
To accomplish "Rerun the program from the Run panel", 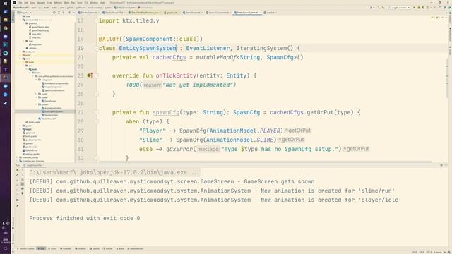I will pyautogui.click(x=17, y=170).
